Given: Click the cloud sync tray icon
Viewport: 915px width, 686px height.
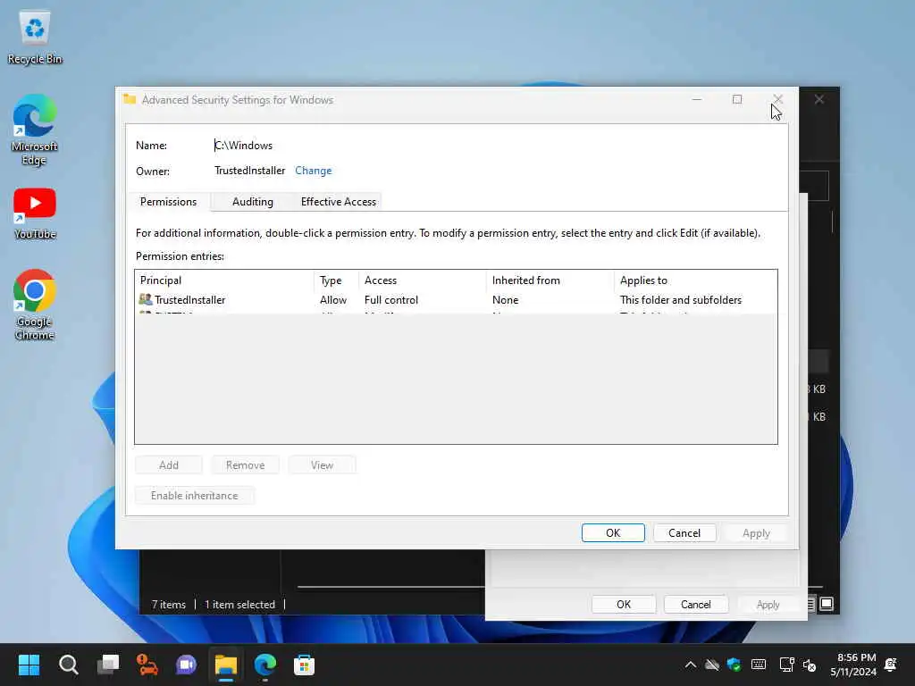Looking at the screenshot, I should click(x=712, y=665).
